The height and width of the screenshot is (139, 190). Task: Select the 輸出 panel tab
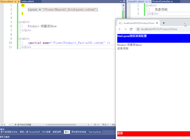(x=67, y=132)
